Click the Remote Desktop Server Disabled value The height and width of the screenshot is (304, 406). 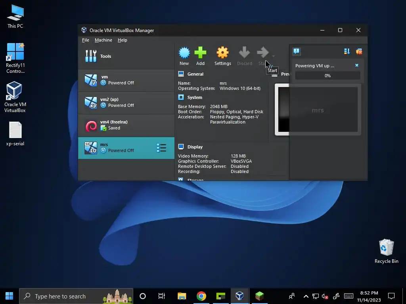(239, 166)
